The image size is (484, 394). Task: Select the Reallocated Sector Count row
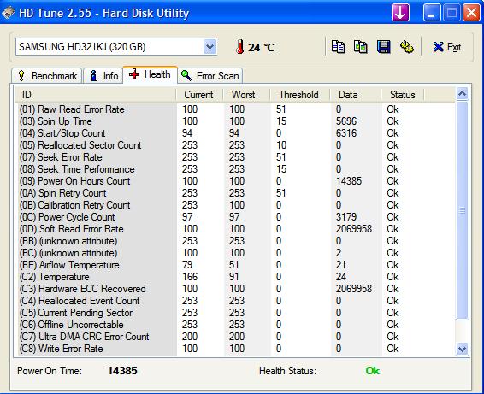click(237, 145)
